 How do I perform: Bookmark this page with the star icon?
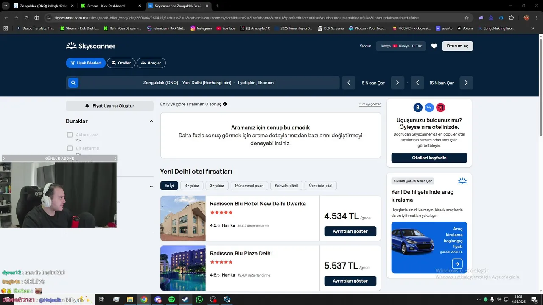[x=467, y=18]
